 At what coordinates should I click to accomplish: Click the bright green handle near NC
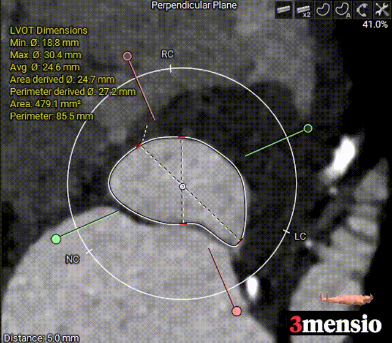[x=56, y=238]
